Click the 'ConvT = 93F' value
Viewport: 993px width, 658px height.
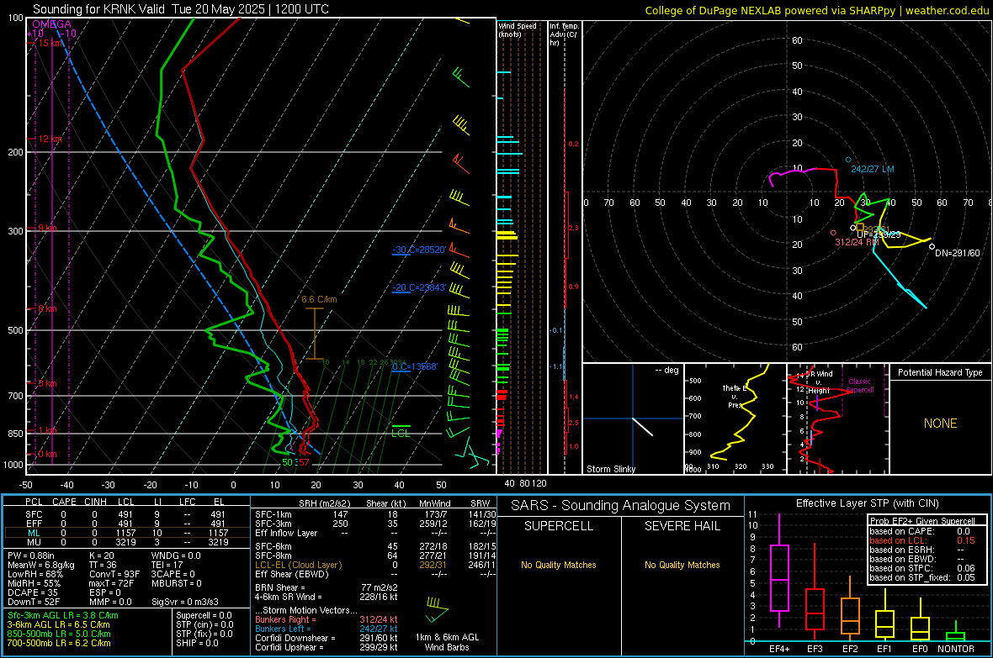pos(114,574)
